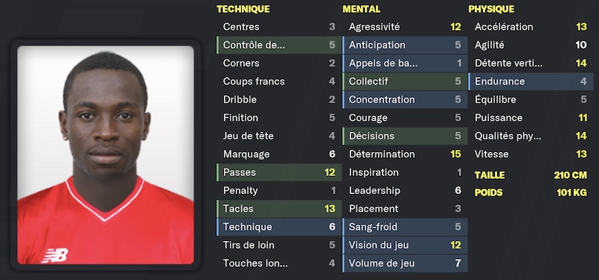The width and height of the screenshot is (599, 280).
Task: Select the Technique attribute row
Action: coord(279,227)
